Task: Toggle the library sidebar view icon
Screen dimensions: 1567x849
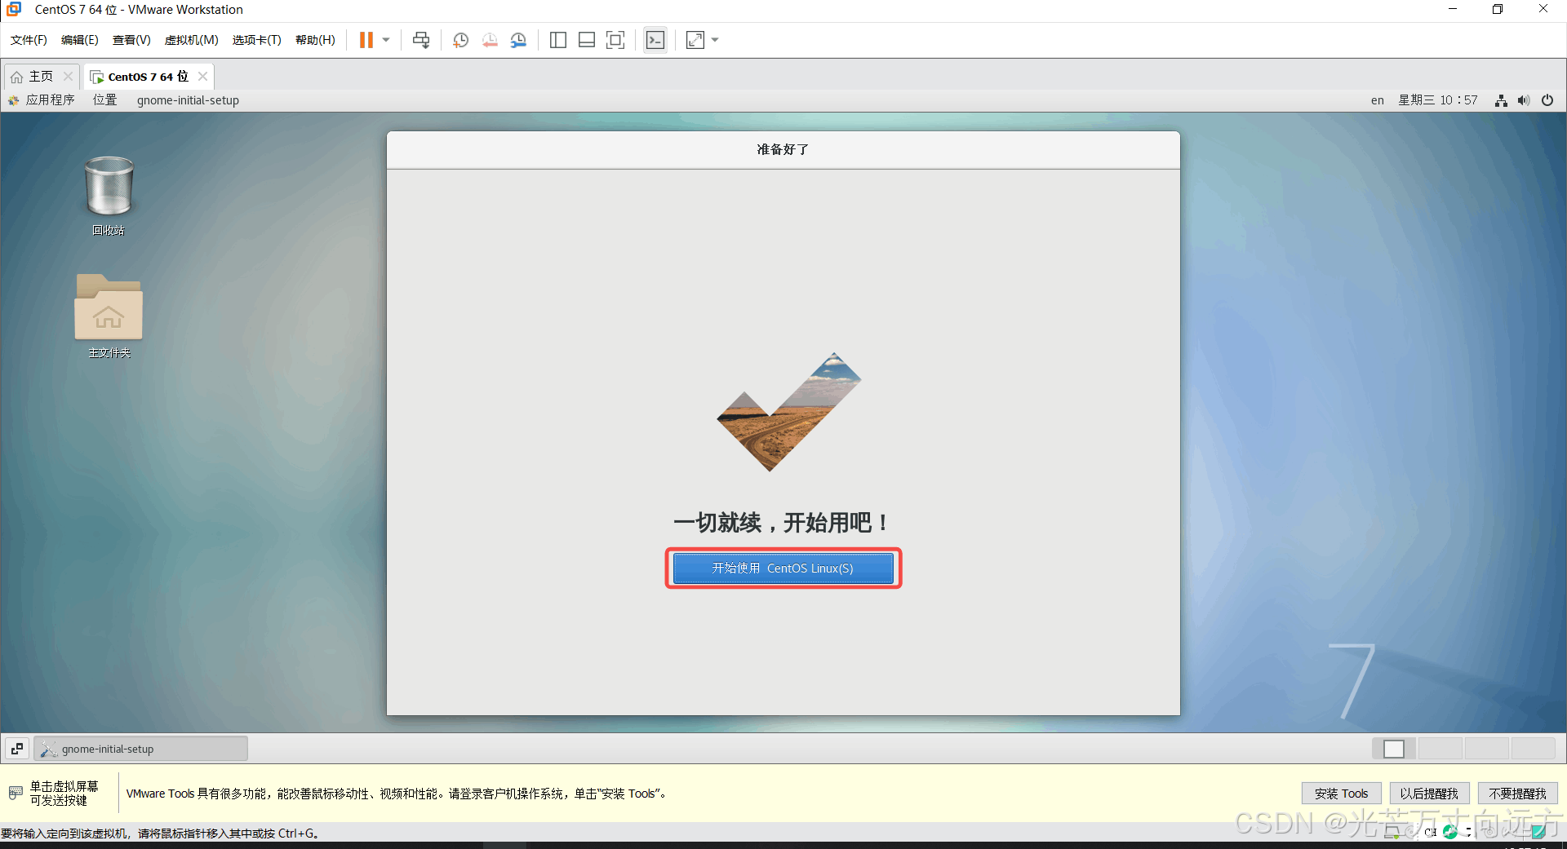Action: [558, 40]
